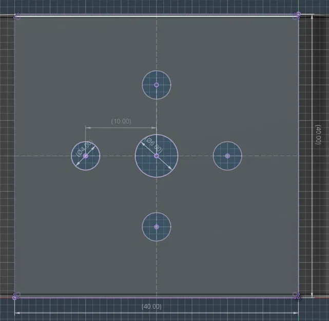
Task: Select the constraint glyph at bottom-right corner
Action: tap(296, 296)
